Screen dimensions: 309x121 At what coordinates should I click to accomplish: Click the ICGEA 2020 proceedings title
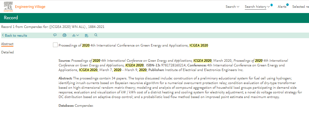point(133,45)
